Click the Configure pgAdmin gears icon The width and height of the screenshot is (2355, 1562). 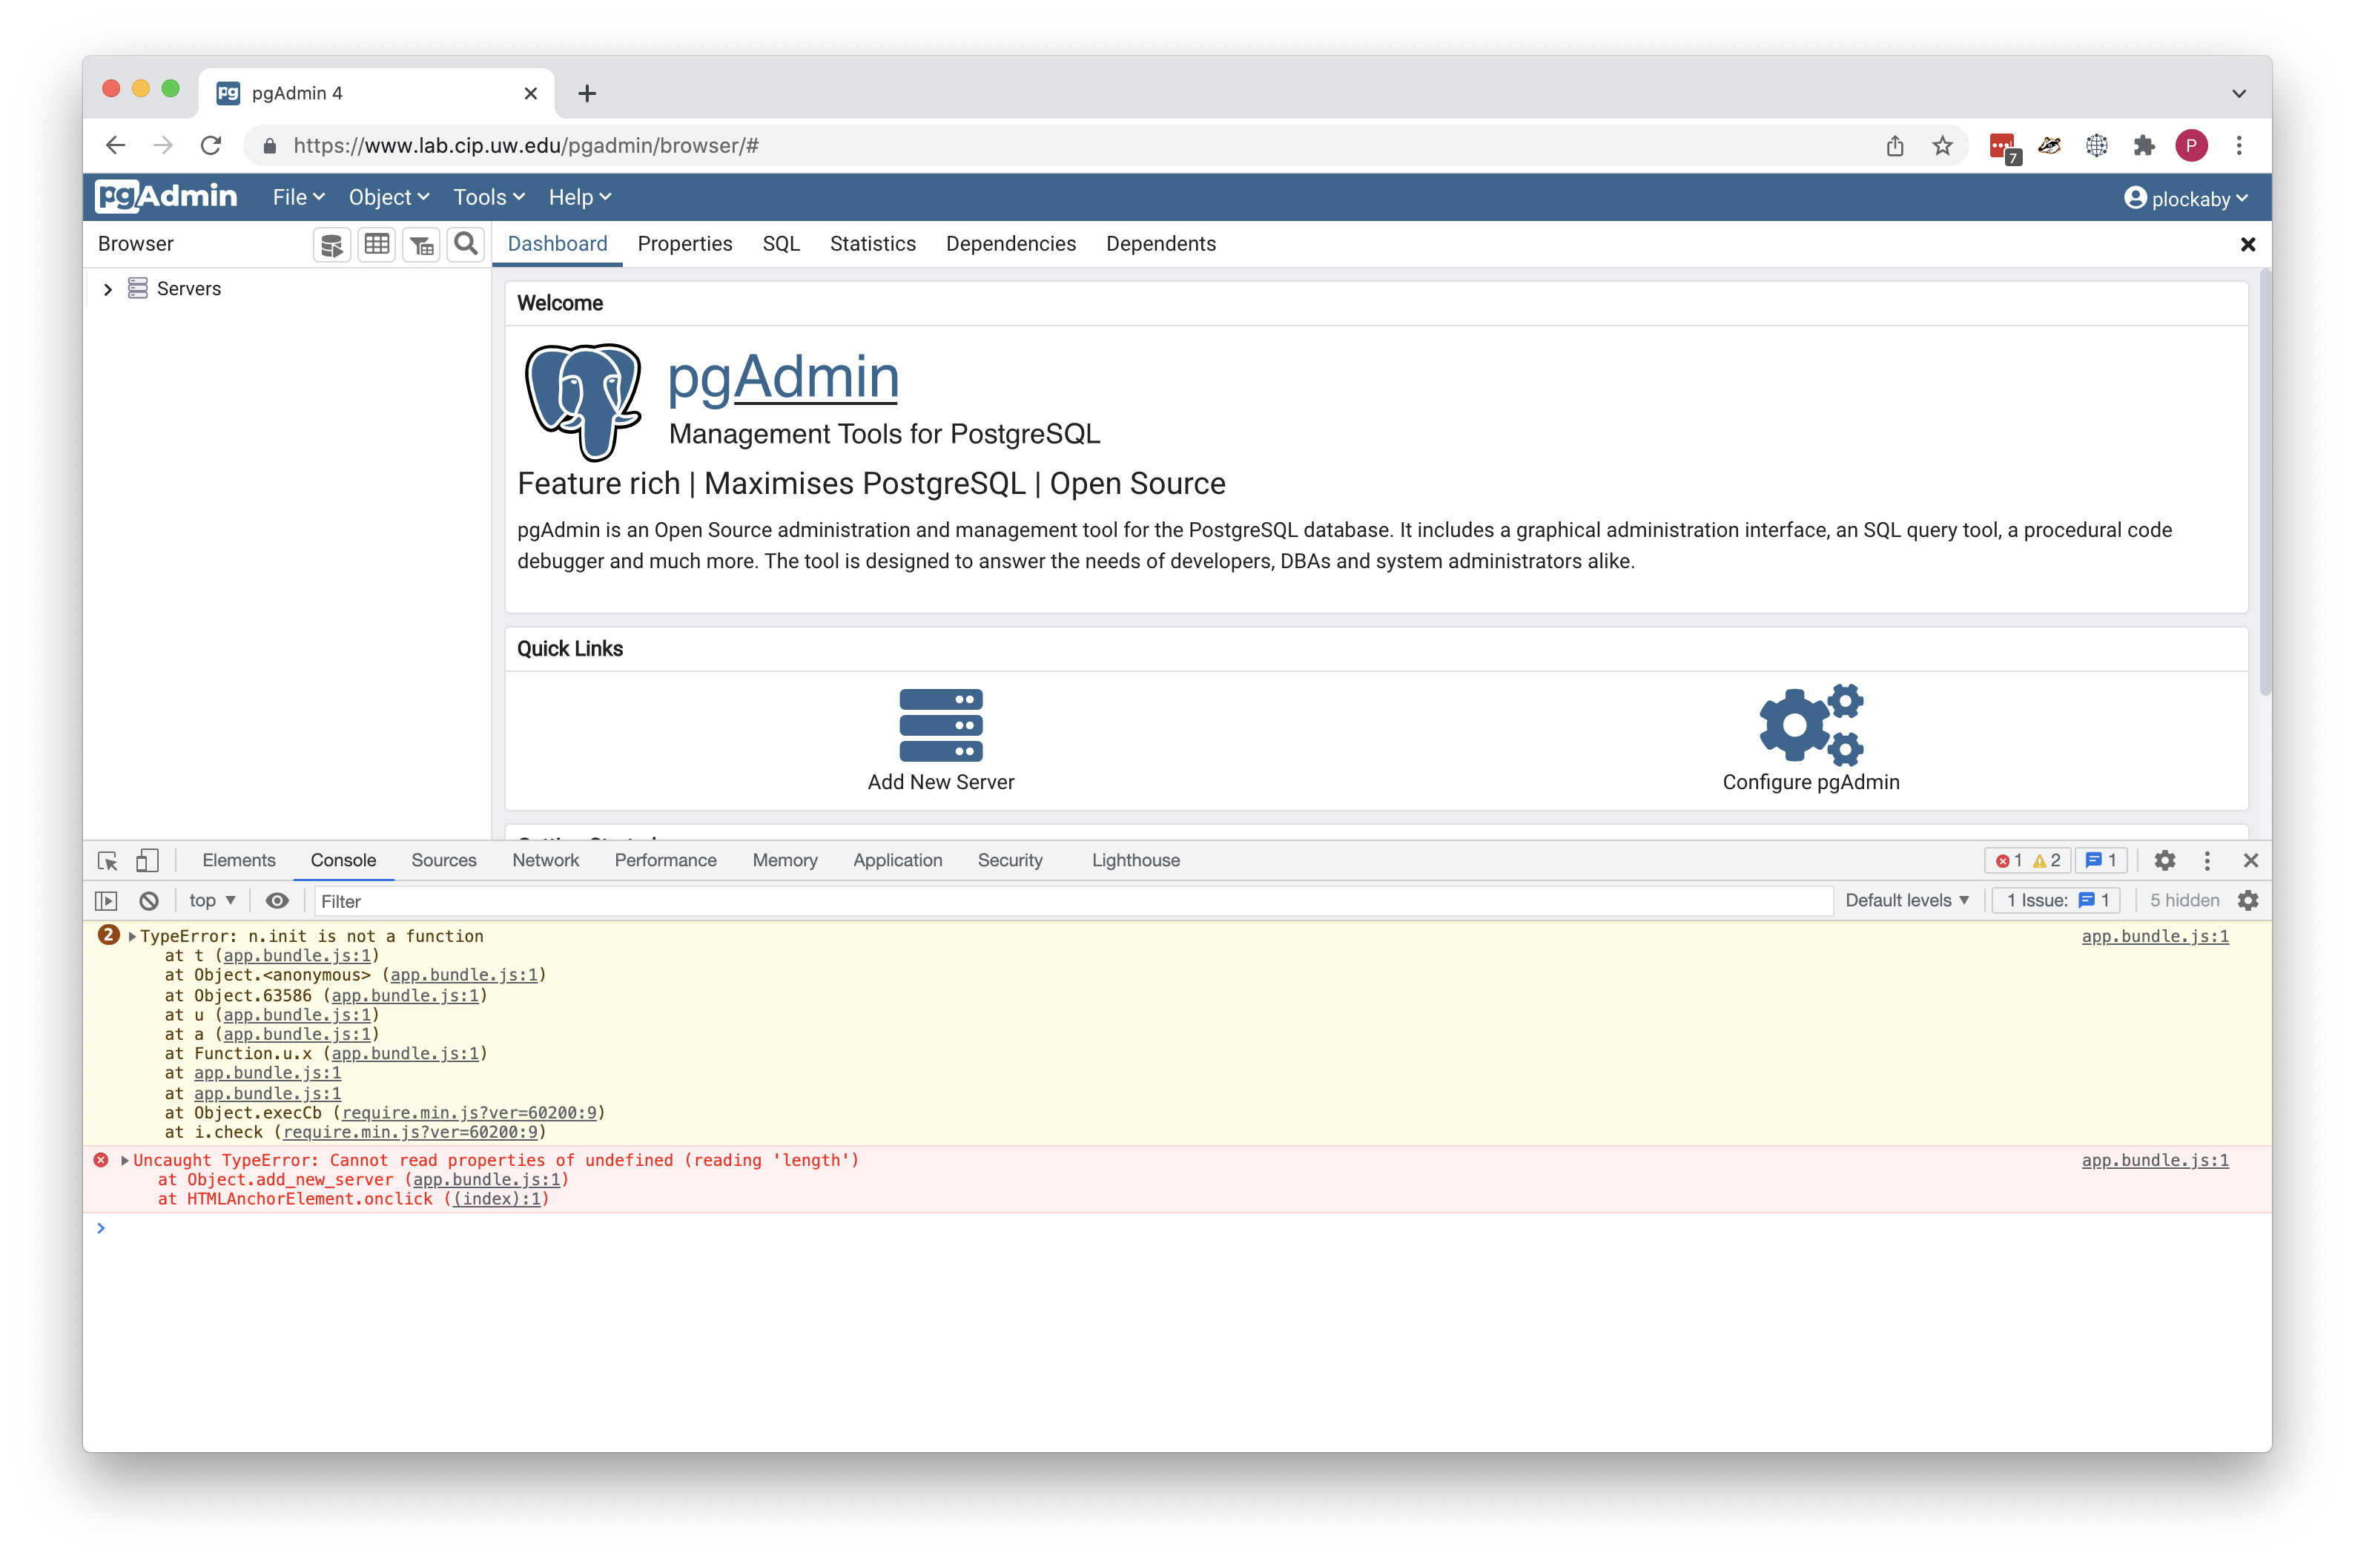(x=1811, y=724)
